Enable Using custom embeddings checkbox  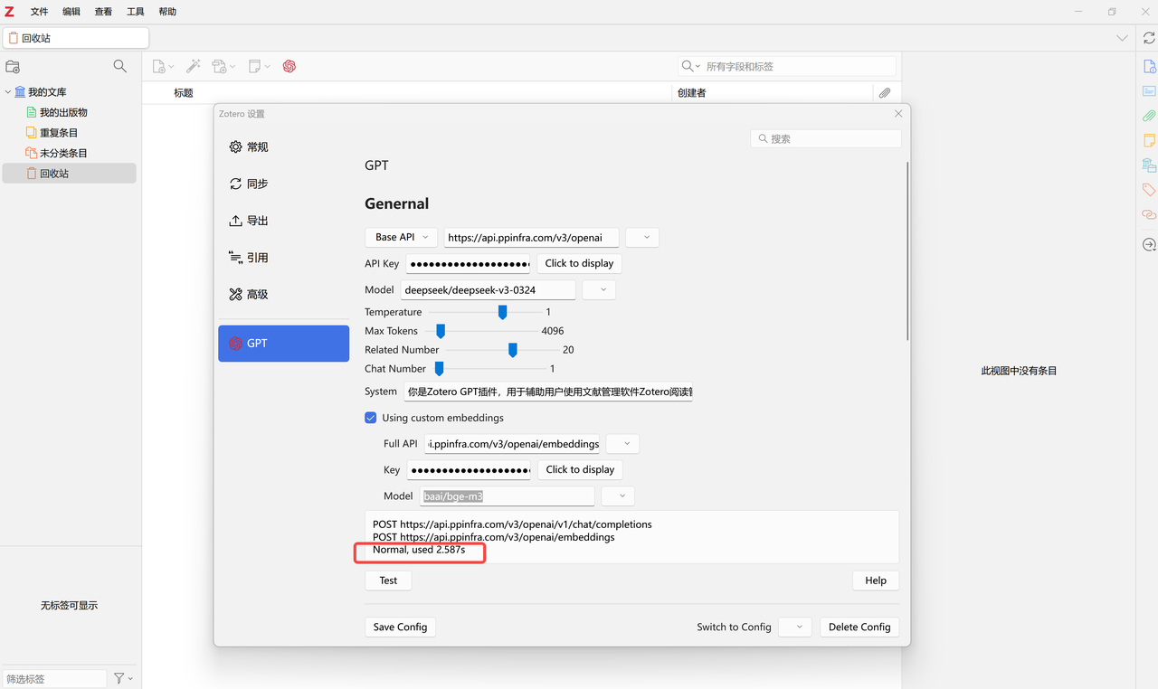(370, 418)
